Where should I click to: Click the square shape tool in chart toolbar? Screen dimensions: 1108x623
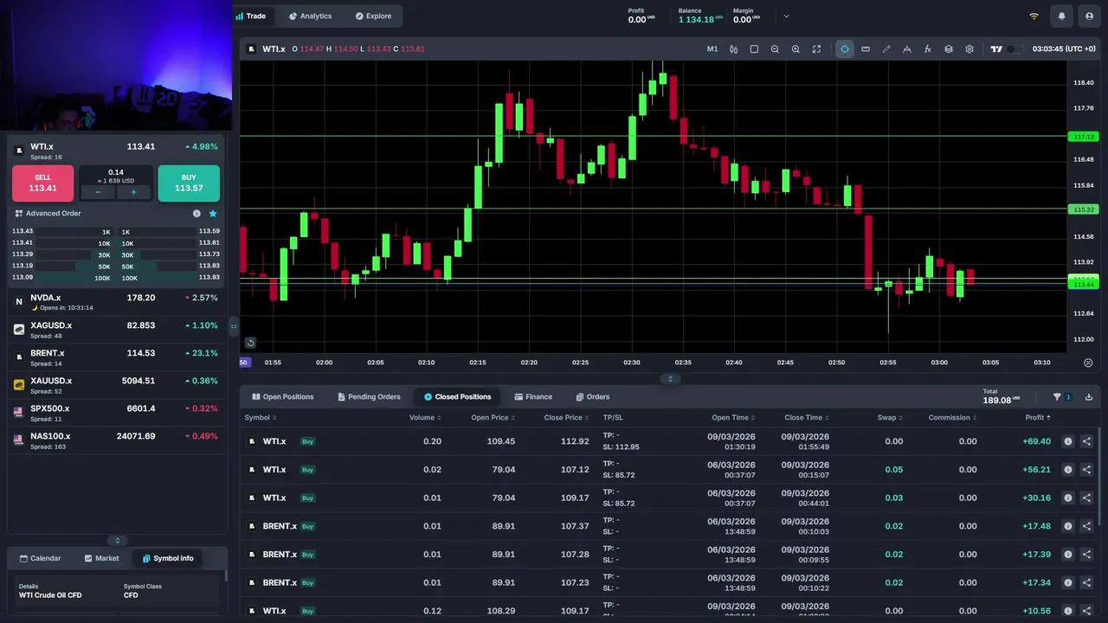[x=754, y=49]
